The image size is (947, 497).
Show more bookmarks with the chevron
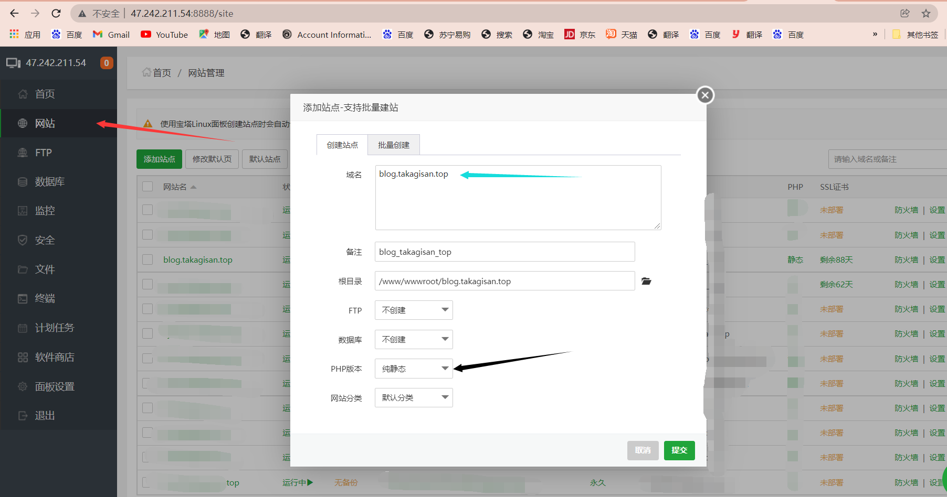pyautogui.click(x=875, y=34)
